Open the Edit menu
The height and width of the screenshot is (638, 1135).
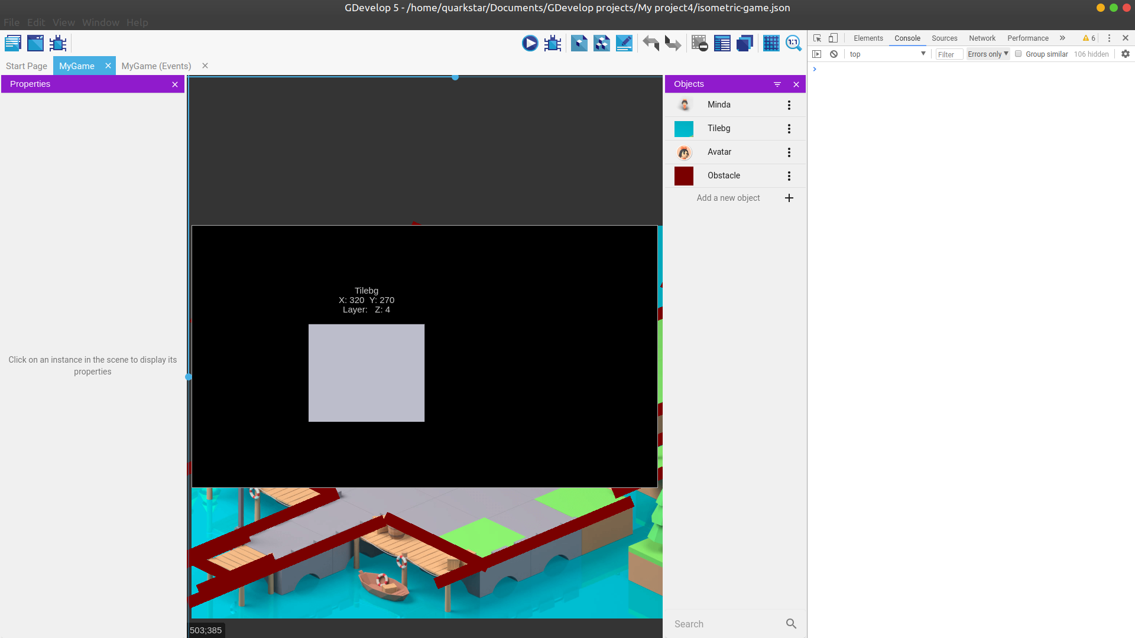coord(36,22)
